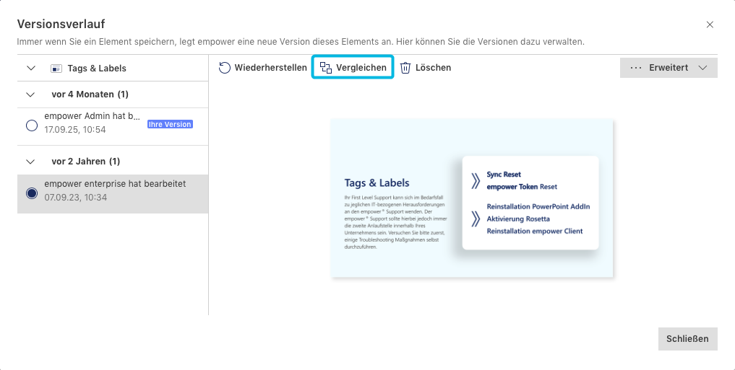
Task: Collapse the 'vor 2 Jahren (1)' group
Action: pos(31,162)
